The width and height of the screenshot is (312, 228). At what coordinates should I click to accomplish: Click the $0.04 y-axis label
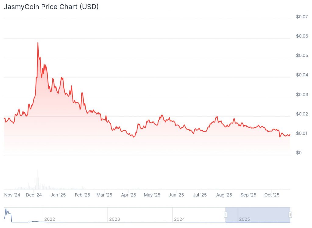[302, 75]
